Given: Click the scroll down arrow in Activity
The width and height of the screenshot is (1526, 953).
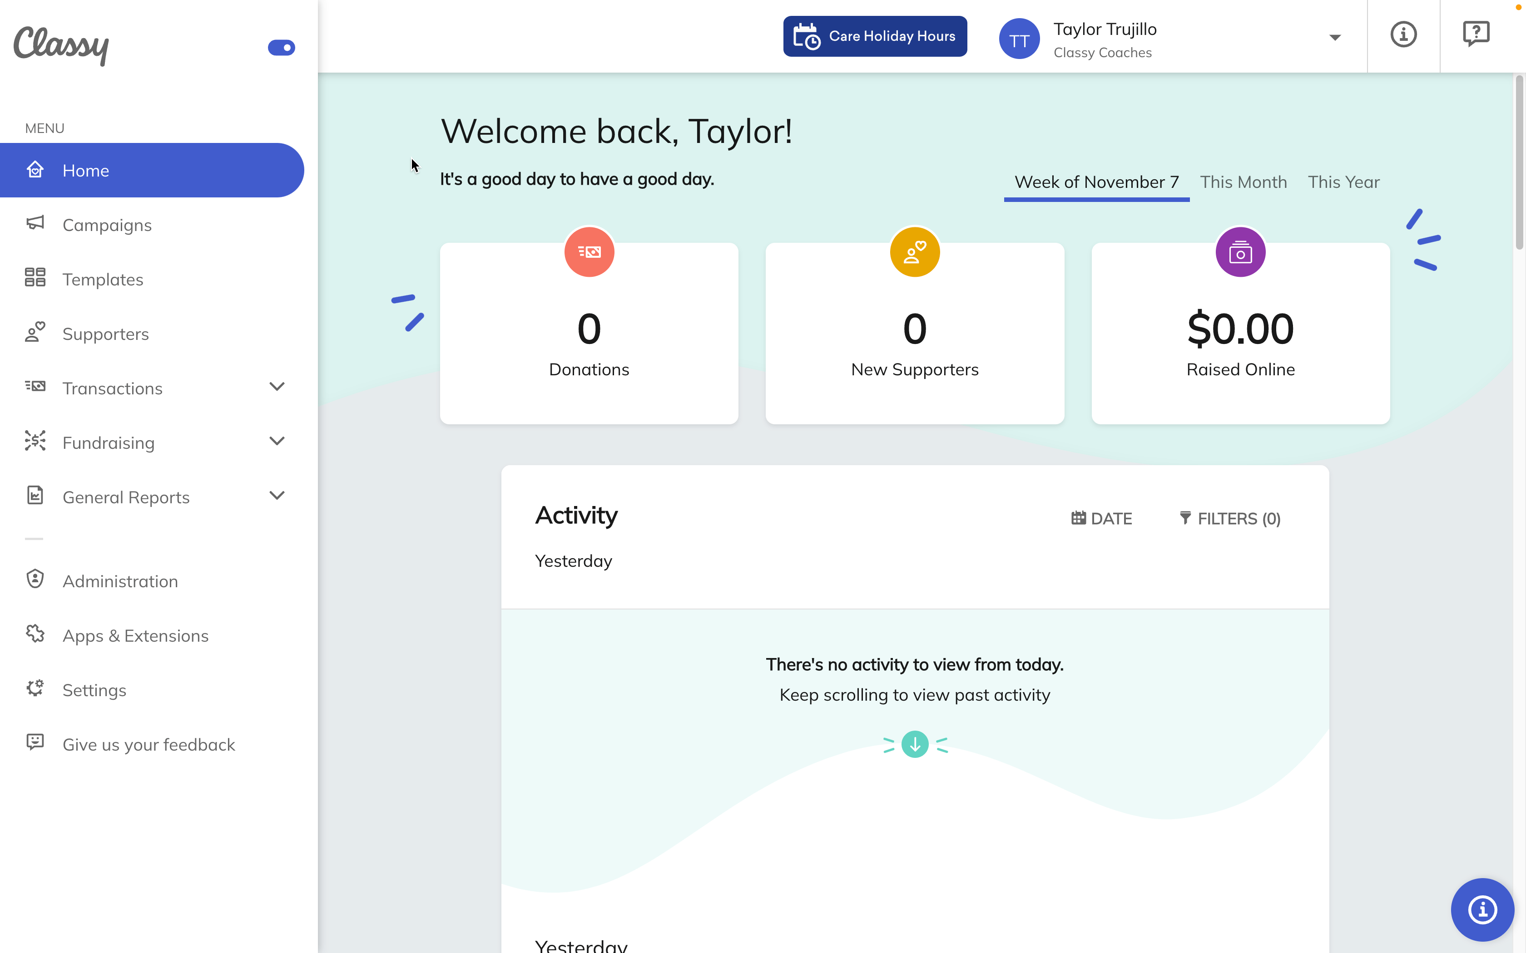Looking at the screenshot, I should [914, 743].
